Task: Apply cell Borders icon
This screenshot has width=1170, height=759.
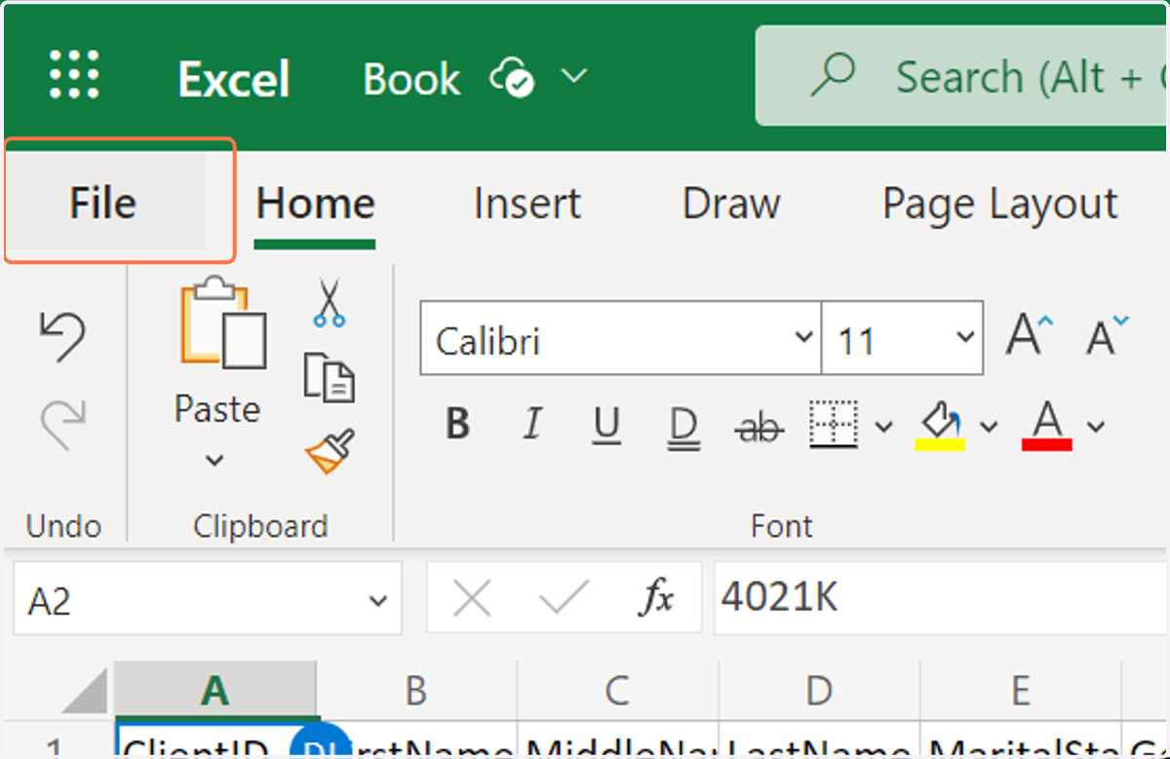Action: click(834, 425)
